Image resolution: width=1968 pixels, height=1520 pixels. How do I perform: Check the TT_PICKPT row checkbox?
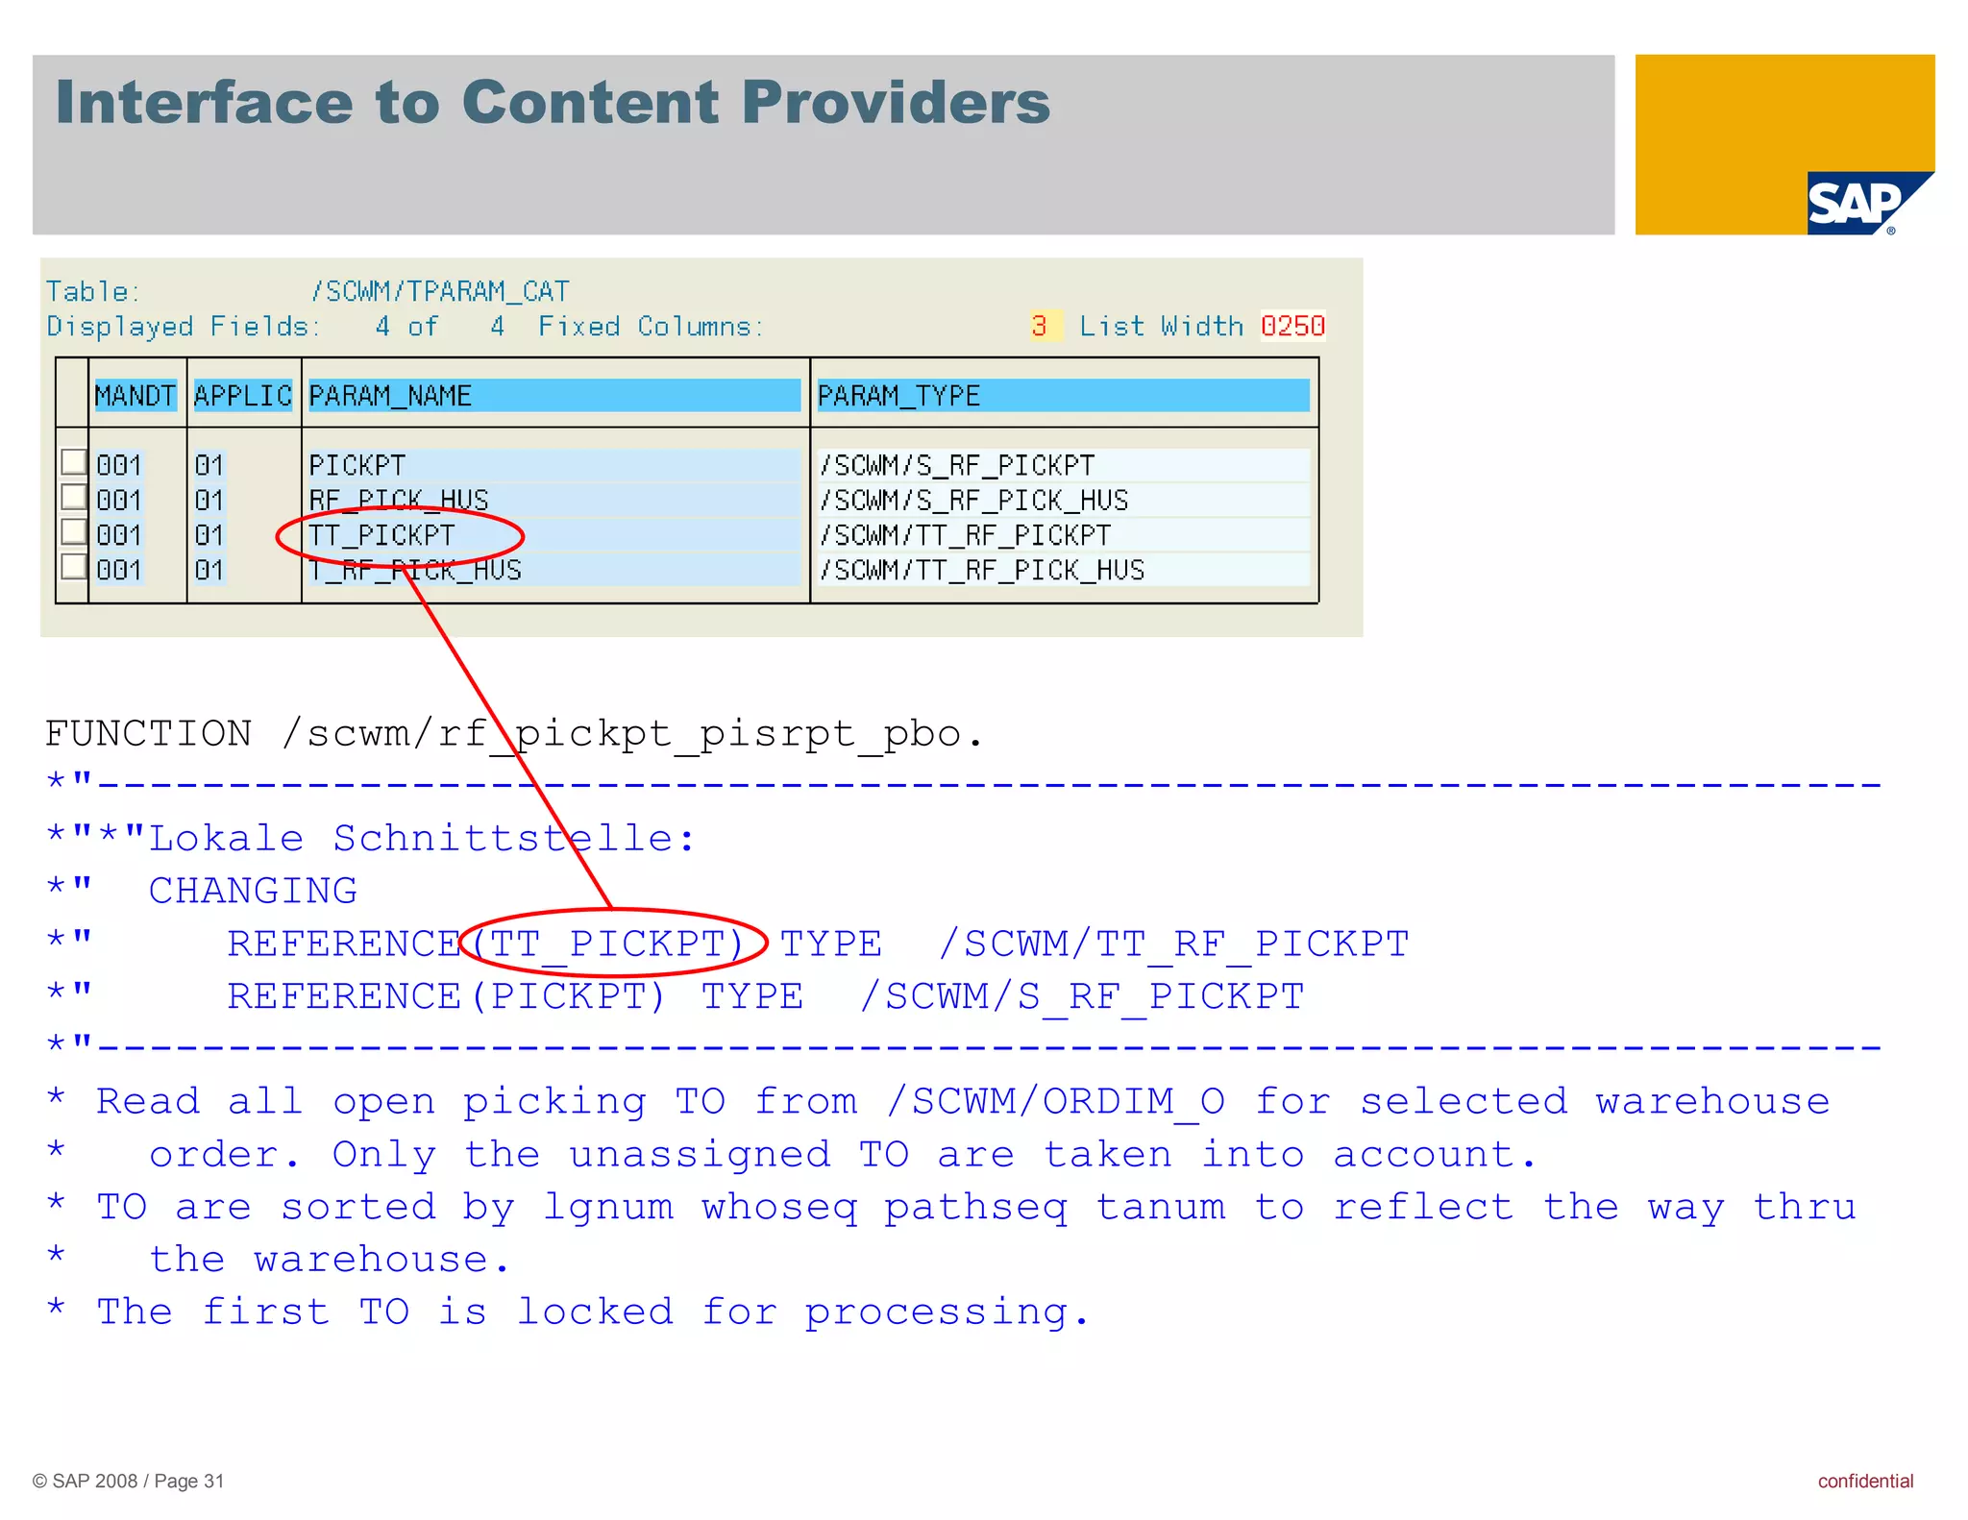74,531
